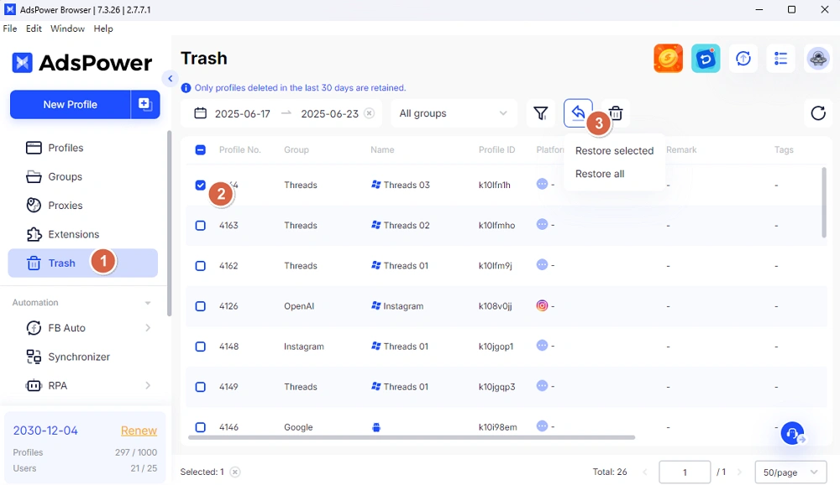
Task: Check the profile 4126 checkbox
Action: 201,306
